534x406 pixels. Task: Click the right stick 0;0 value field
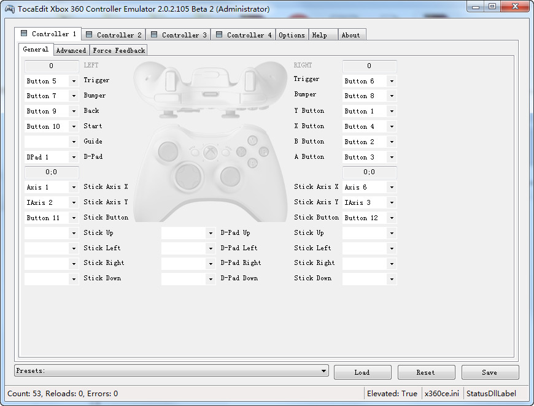click(x=370, y=172)
